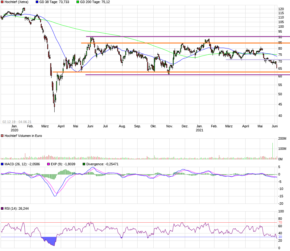Click the green Divergence legend swatch

84,164
